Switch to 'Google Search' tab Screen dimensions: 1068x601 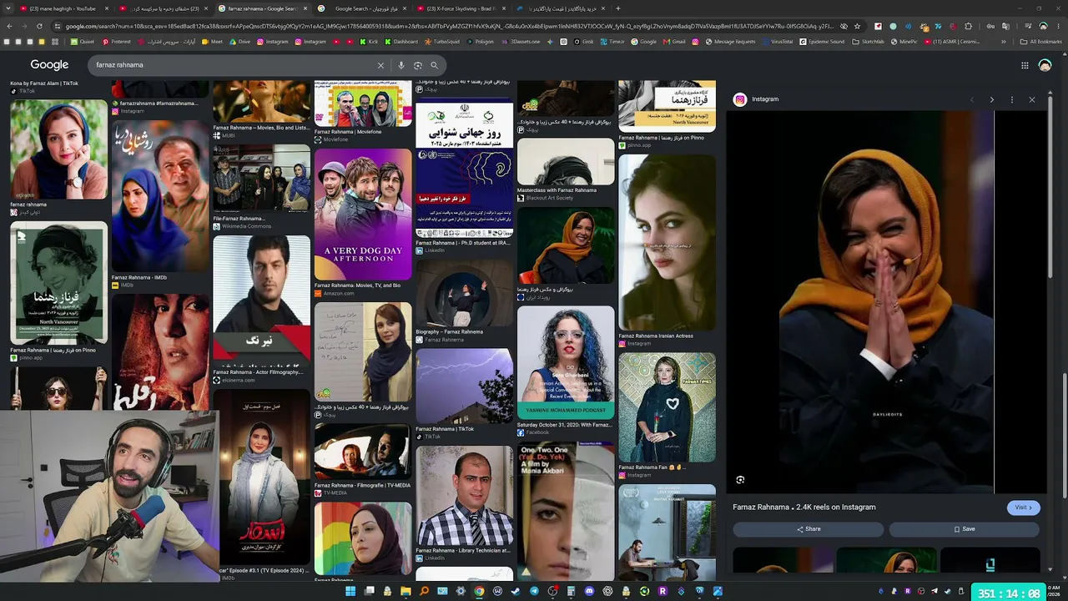(362, 8)
